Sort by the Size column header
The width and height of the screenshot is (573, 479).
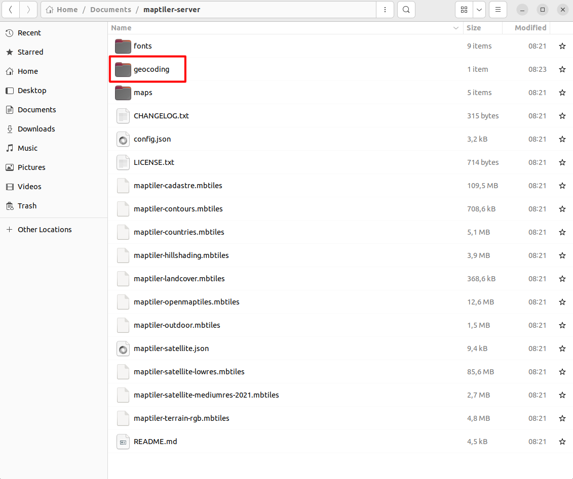tap(483, 28)
